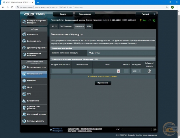Click the Help & Support question icon
This screenshot has width=180, height=138.
pyautogui.click(x=51, y=130)
